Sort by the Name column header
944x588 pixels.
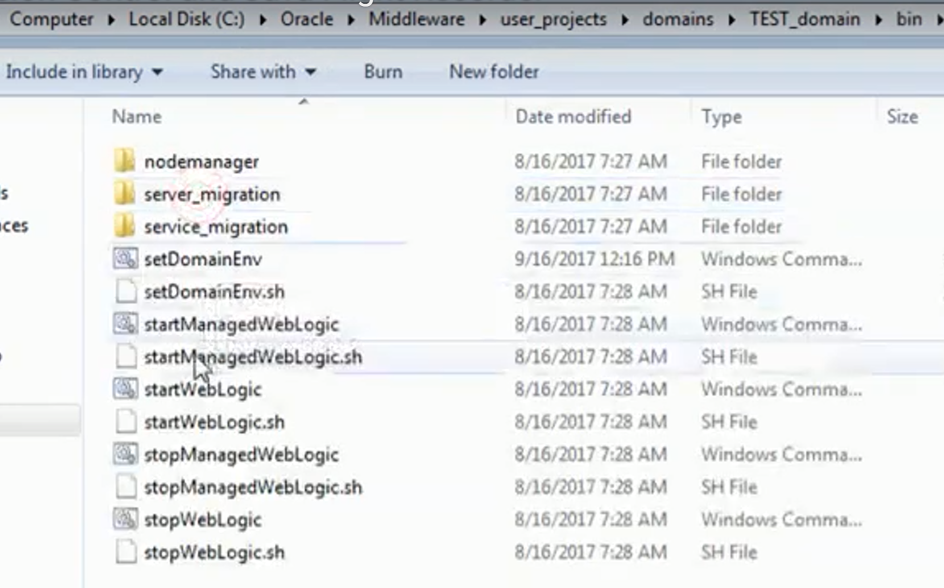pyautogui.click(x=137, y=117)
